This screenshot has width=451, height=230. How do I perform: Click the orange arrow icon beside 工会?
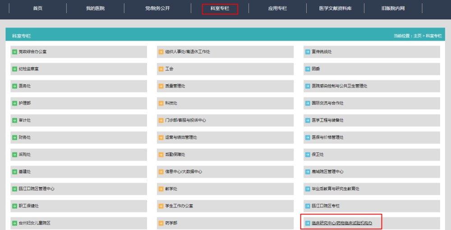coord(161,69)
